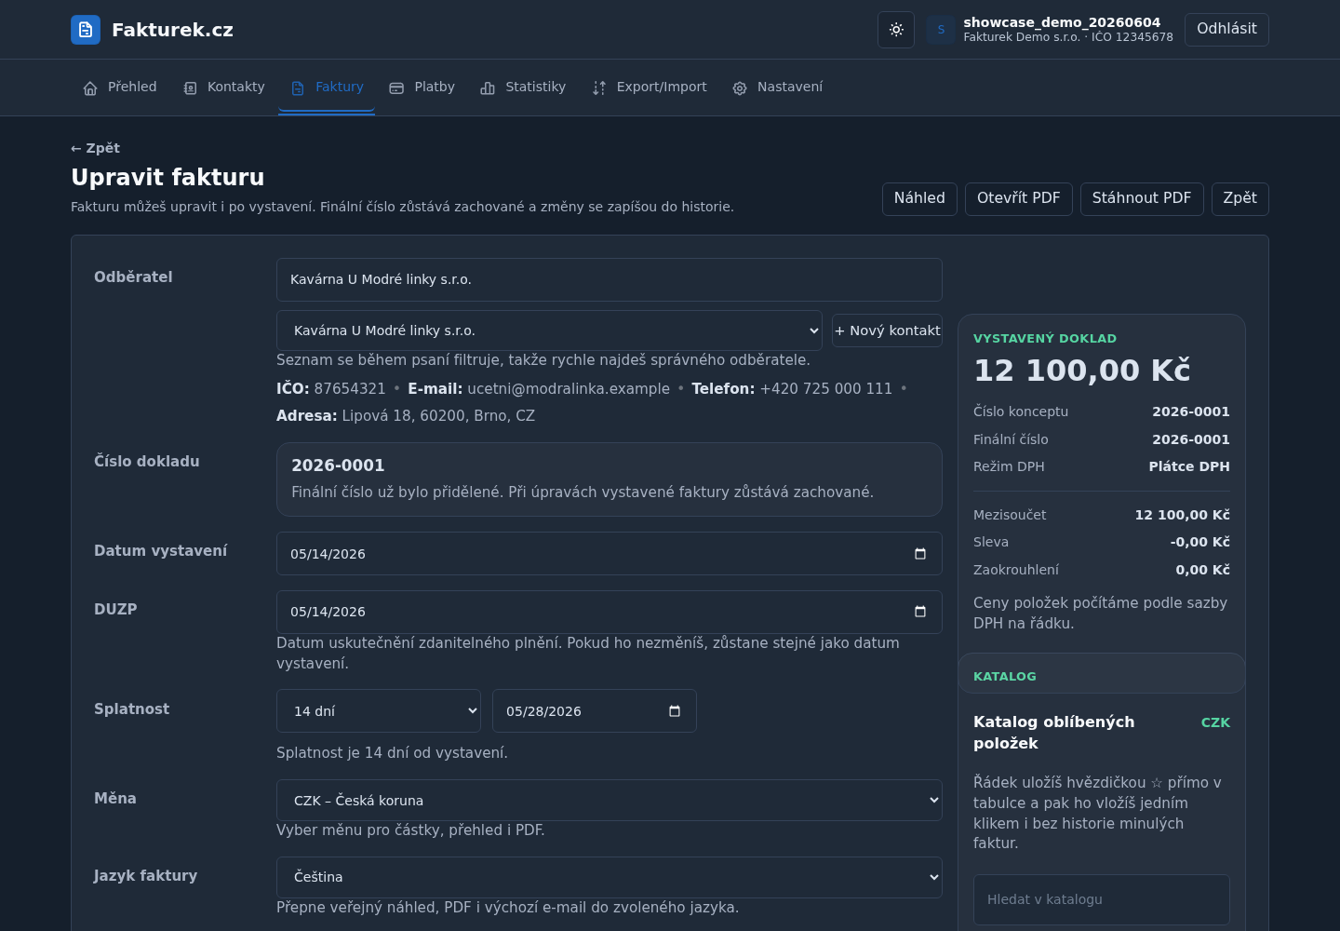Click the Přehled home icon
The height and width of the screenshot is (931, 1340).
coord(90,88)
